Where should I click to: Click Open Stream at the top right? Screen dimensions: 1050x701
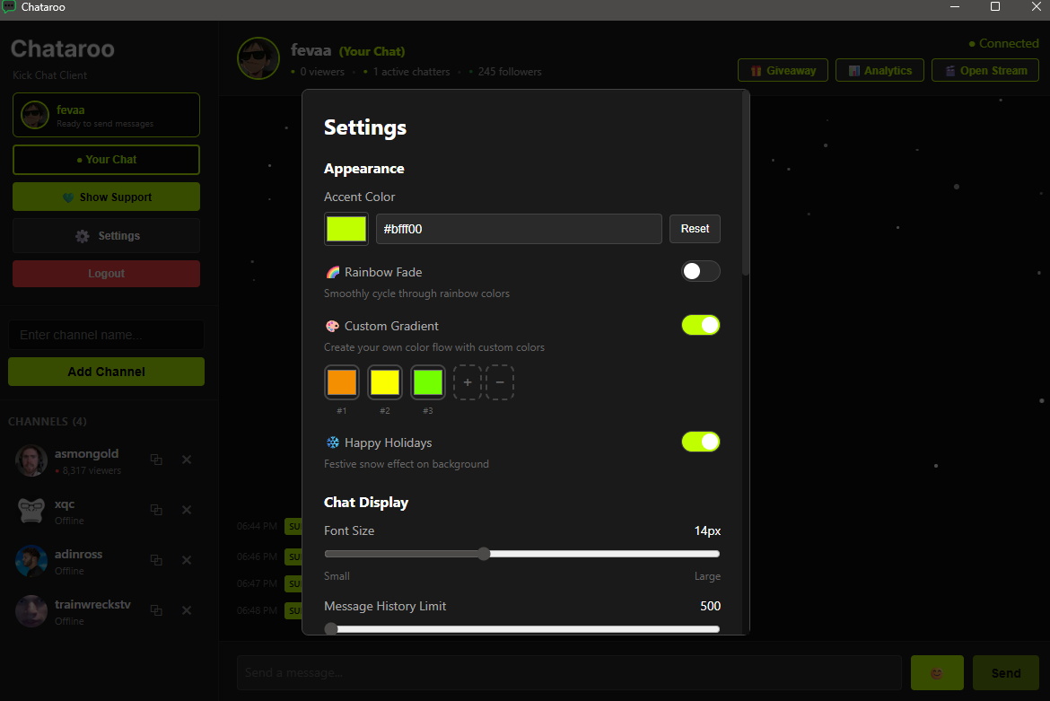[984, 70]
